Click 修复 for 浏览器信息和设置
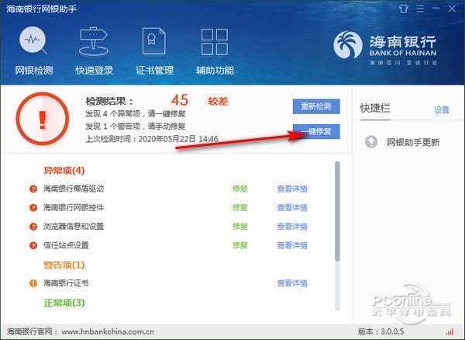This screenshot has width=465, height=340. 240,227
